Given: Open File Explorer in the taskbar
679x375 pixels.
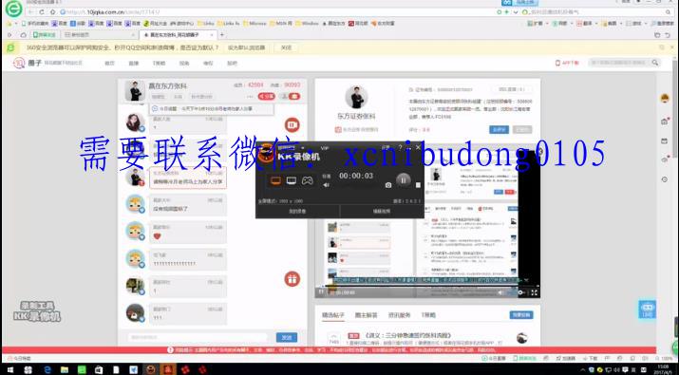Looking at the screenshot, I should click(x=65, y=369).
